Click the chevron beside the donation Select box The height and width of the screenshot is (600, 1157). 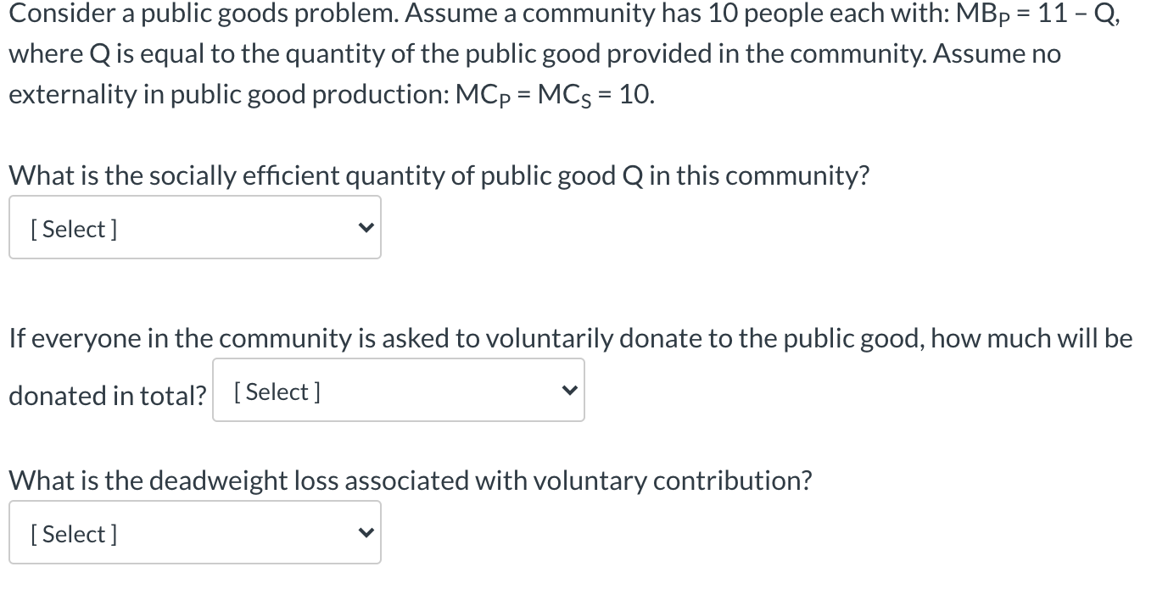pyautogui.click(x=569, y=390)
